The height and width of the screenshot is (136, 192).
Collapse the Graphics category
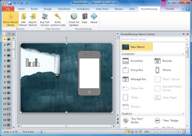(183, 113)
